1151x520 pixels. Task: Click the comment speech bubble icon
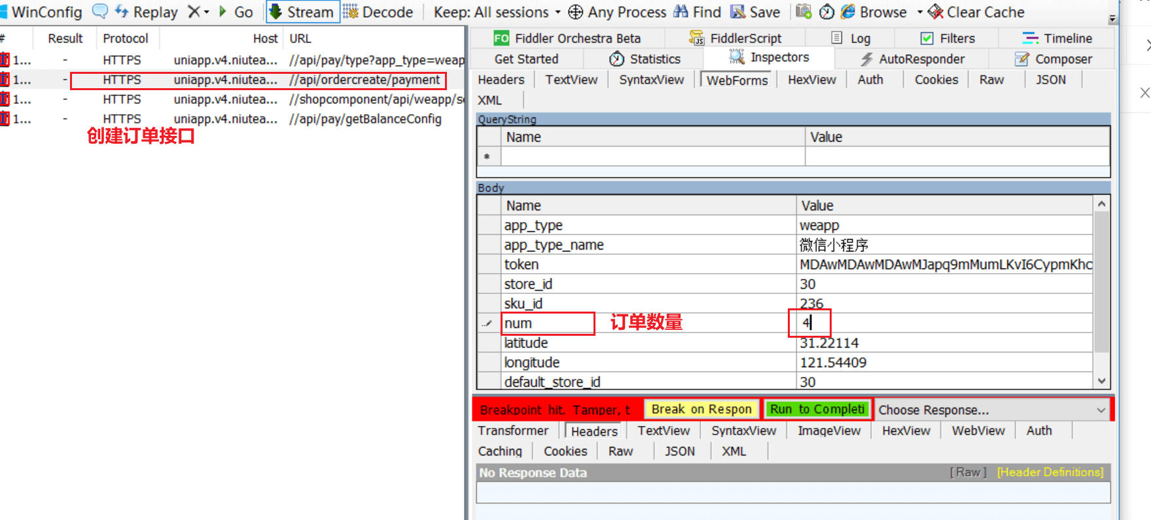click(x=100, y=11)
